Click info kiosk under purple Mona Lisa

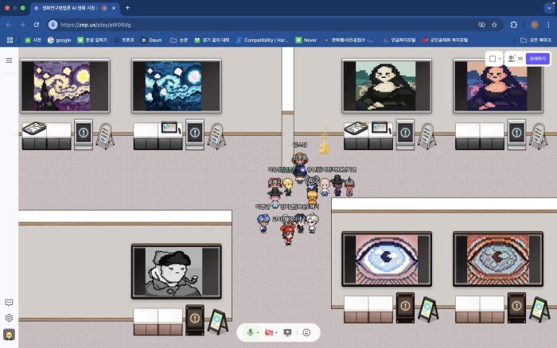pos(516,134)
